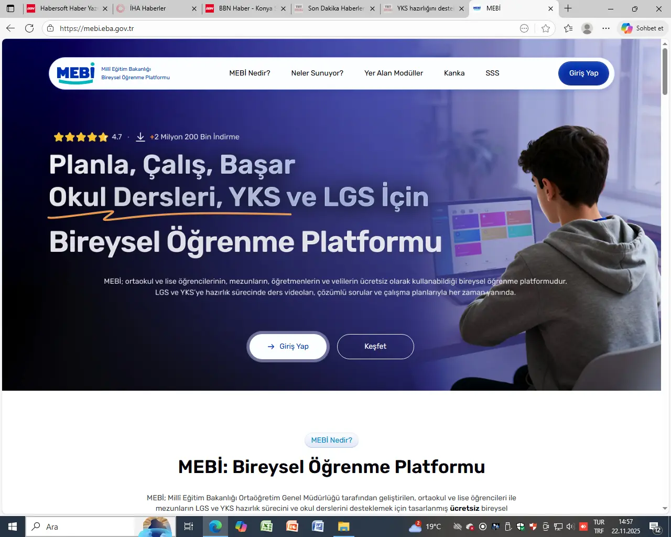
Task: Open the tab actions menu icon
Action: tap(10, 8)
